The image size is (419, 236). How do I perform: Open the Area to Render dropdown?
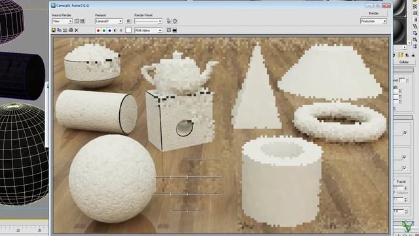click(62, 21)
